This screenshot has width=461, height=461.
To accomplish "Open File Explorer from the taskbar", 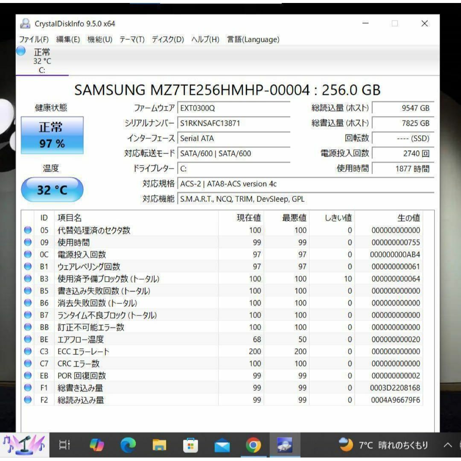I will click(x=159, y=445).
